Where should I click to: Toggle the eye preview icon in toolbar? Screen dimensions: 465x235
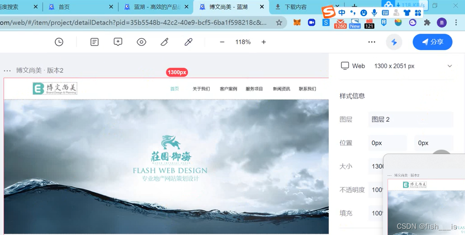(141, 42)
